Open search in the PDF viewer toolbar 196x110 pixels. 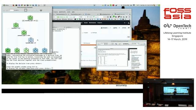[116, 44]
